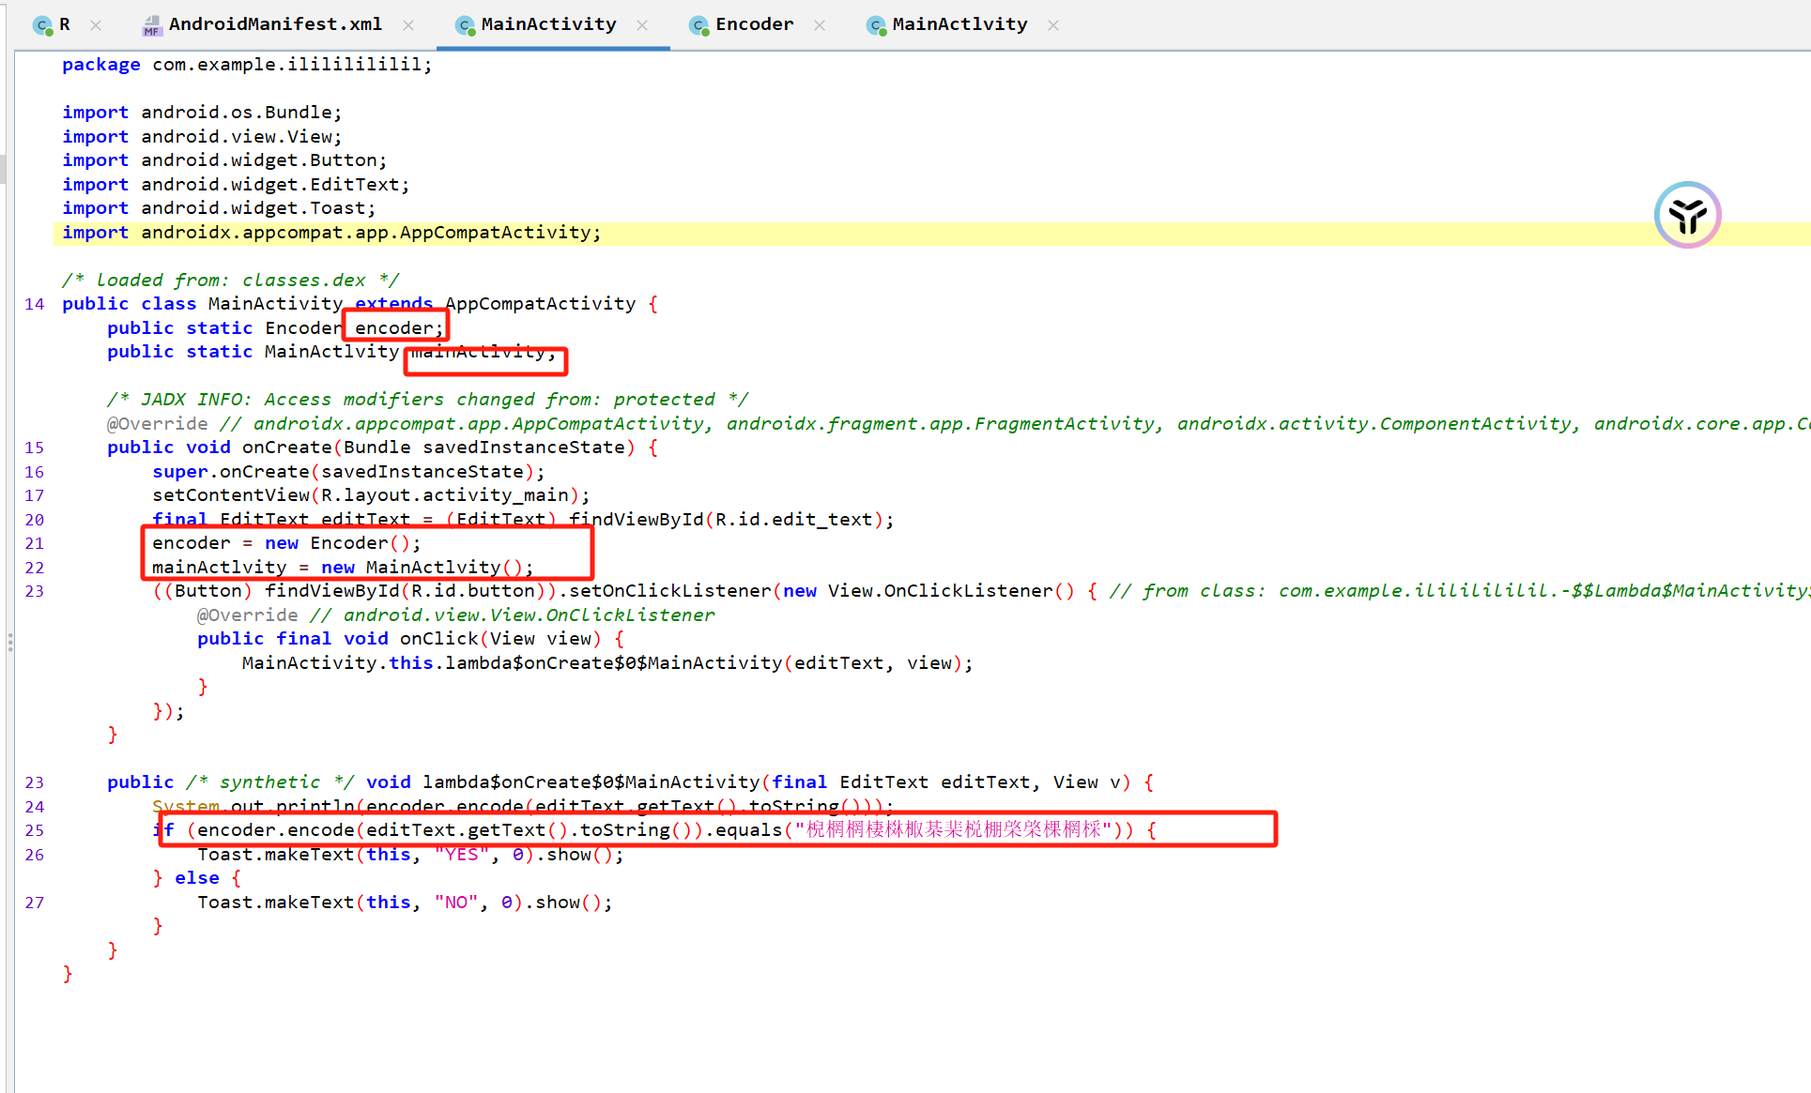Click line number 14 in gutter

pos(35,304)
